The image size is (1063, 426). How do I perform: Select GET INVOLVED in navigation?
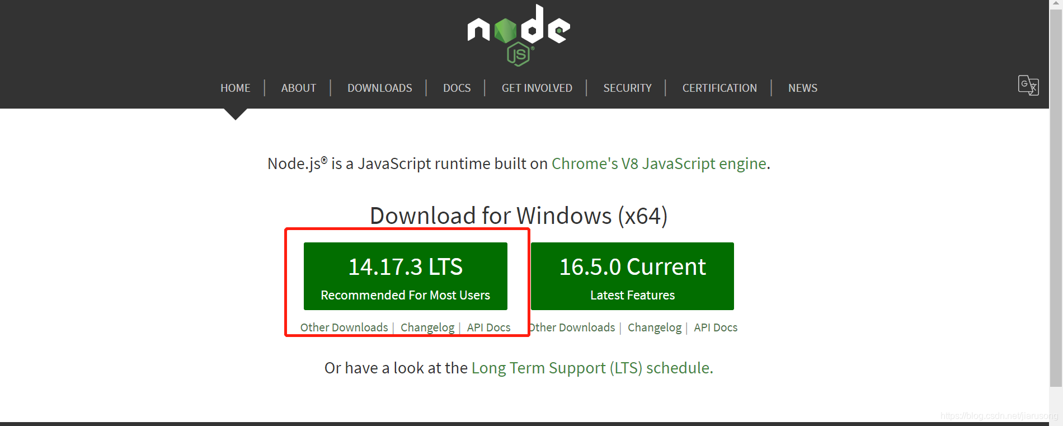pyautogui.click(x=537, y=88)
